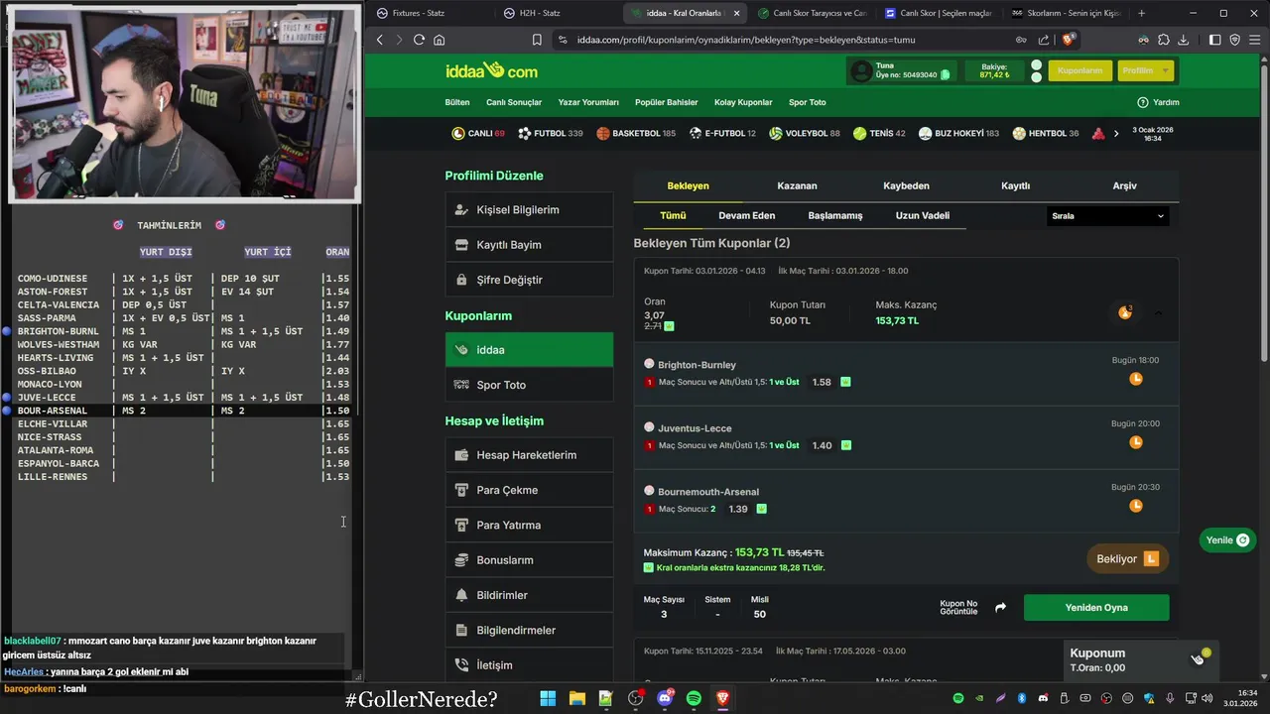Open Şifre Değiştir in the sidebar
Screen dimensions: 1270x714
click(x=529, y=280)
